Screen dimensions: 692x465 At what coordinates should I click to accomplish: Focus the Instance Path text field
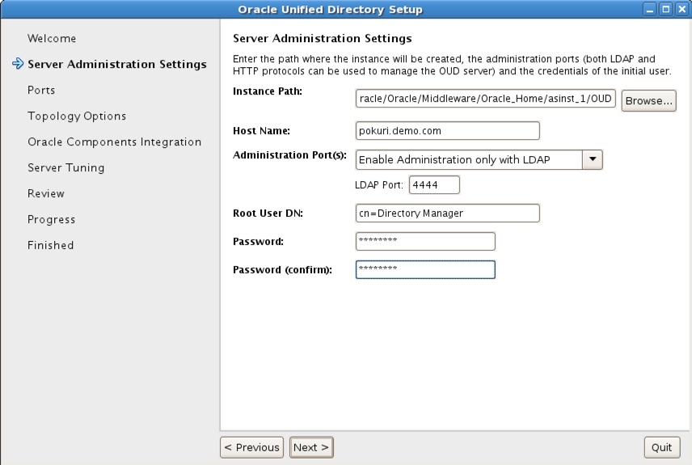coord(486,99)
